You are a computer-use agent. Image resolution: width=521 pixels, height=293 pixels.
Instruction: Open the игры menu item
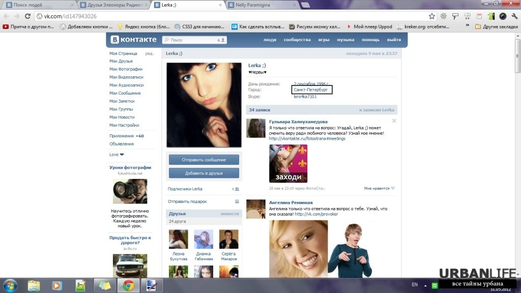point(324,40)
